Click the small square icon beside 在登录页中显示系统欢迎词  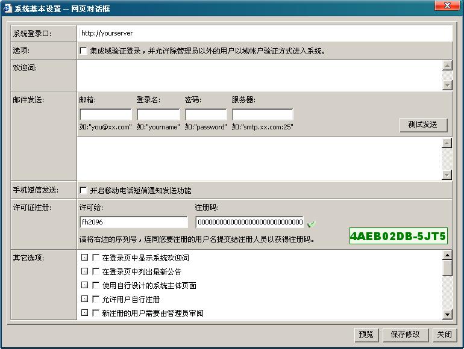[x=84, y=258]
